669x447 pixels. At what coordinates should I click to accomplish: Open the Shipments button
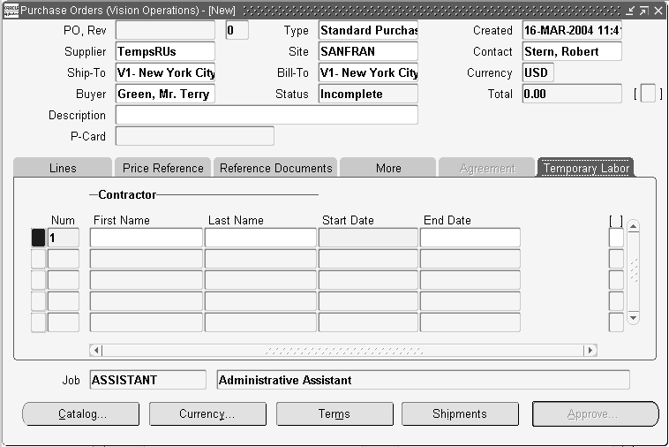(460, 413)
